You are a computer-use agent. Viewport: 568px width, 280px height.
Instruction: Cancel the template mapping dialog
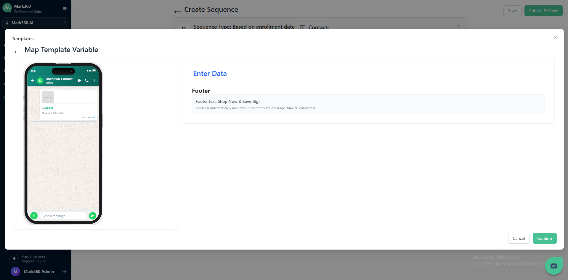(x=519, y=238)
